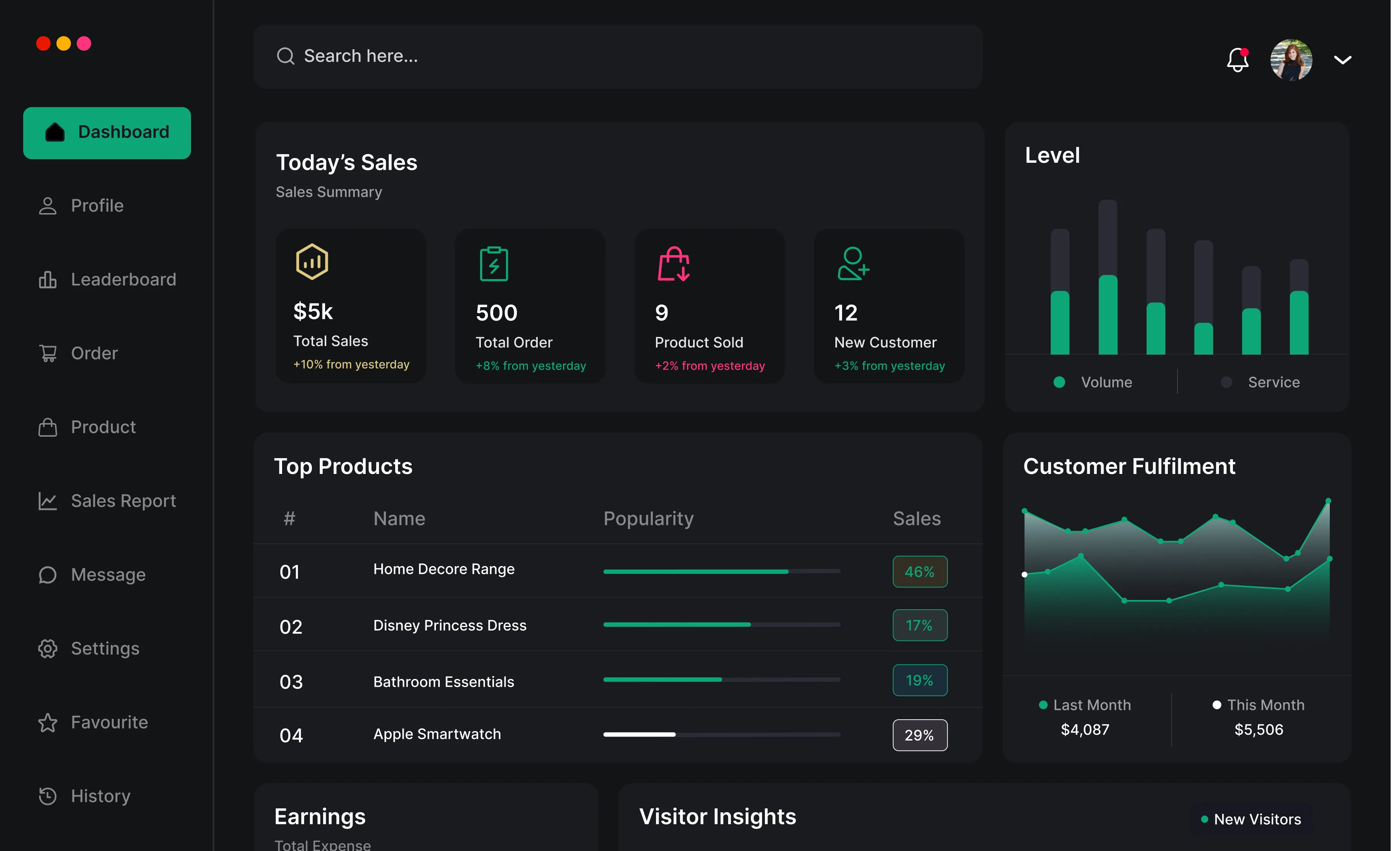Toggle the Volume legend in Level chart
This screenshot has width=1391, height=851.
pos(1095,382)
